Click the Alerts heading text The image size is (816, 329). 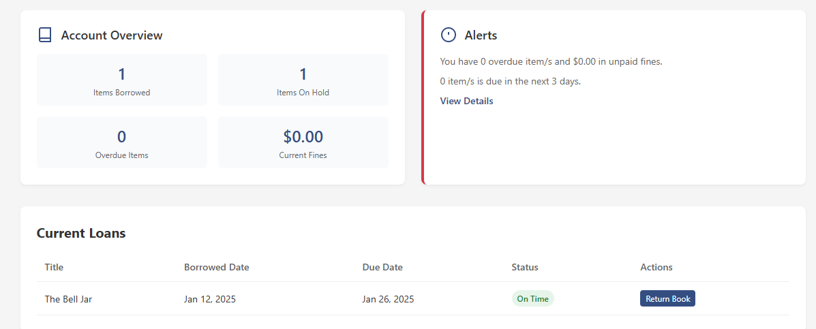tap(481, 35)
